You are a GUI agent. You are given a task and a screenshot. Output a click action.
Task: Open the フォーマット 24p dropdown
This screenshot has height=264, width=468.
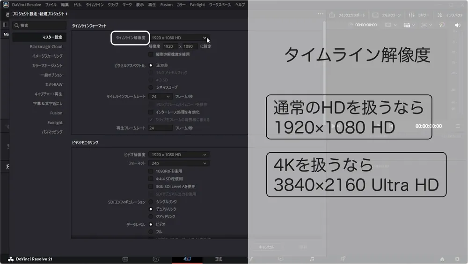(x=179, y=163)
